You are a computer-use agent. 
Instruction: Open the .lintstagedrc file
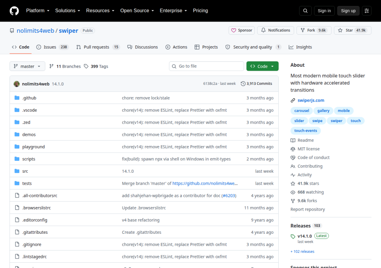click(35, 256)
